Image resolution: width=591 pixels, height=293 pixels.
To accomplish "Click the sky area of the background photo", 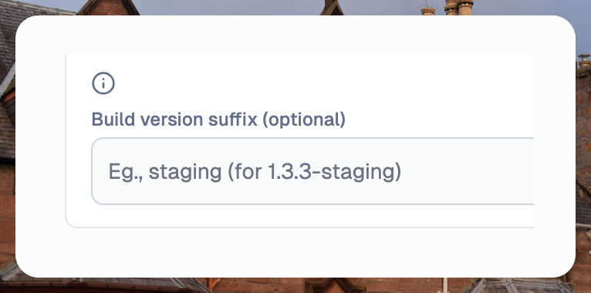I will click(x=226, y=7).
